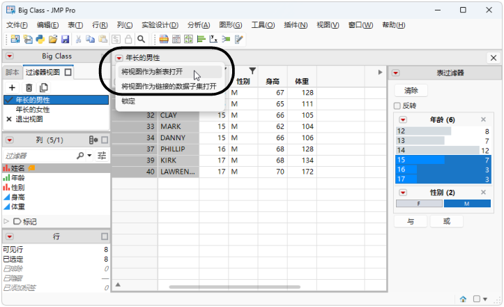Click the column filter settings sliders icon
Image resolution: width=504 pixels, height=307 pixels.
[x=102, y=156]
